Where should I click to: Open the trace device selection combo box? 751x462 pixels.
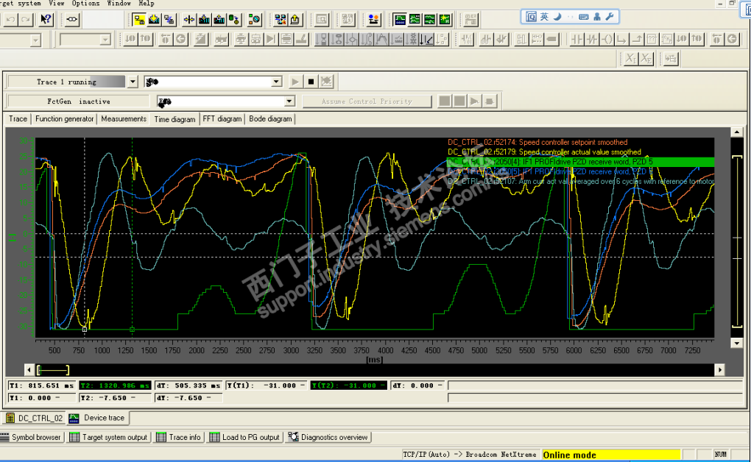tap(277, 82)
